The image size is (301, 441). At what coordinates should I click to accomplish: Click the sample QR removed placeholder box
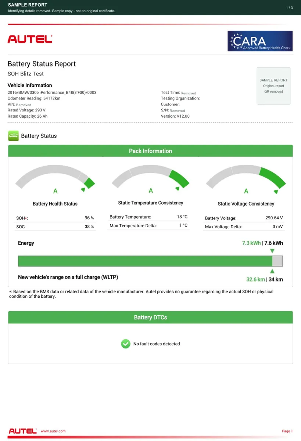pyautogui.click(x=273, y=86)
